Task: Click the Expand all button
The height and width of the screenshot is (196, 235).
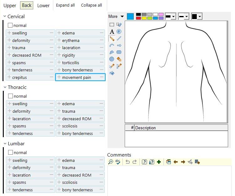Action: click(x=65, y=5)
